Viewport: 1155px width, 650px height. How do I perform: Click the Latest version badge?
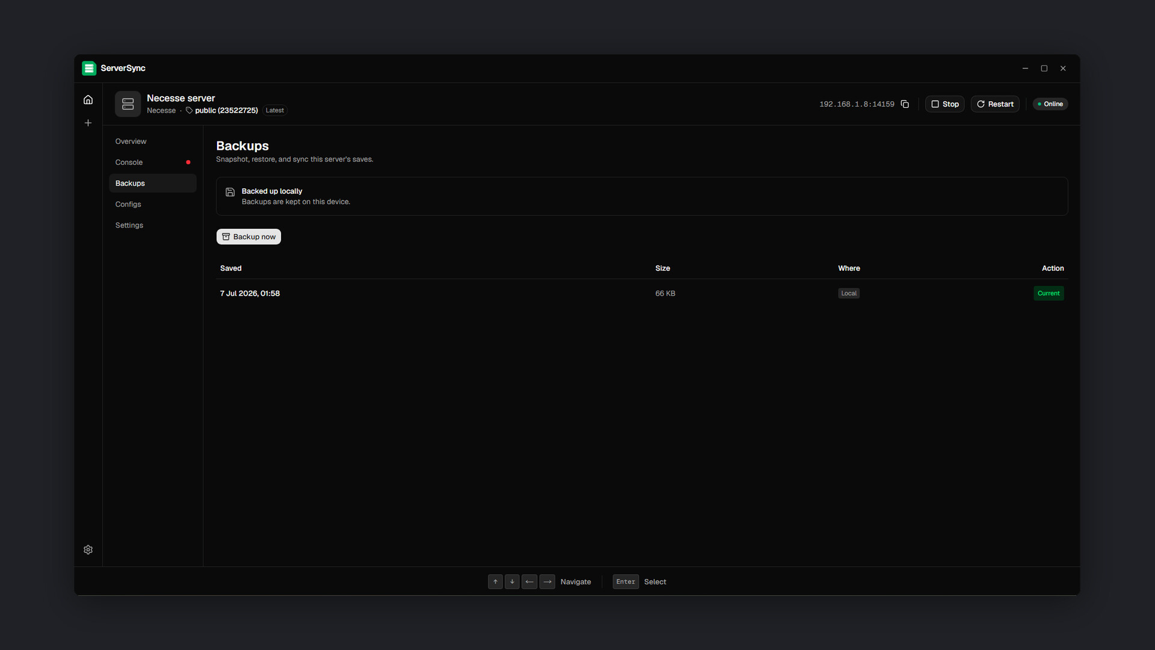[x=275, y=110]
